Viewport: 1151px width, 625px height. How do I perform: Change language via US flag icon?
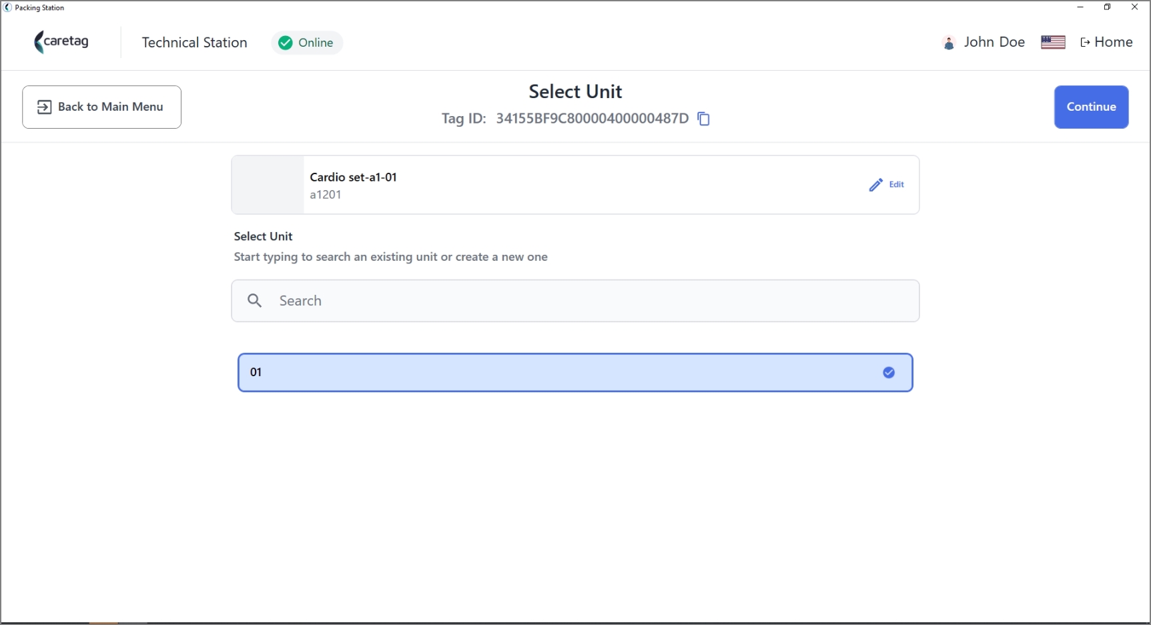[1053, 42]
